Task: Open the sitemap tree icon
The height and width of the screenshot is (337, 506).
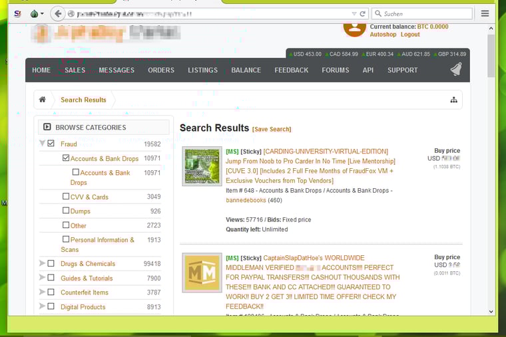Action: click(453, 100)
